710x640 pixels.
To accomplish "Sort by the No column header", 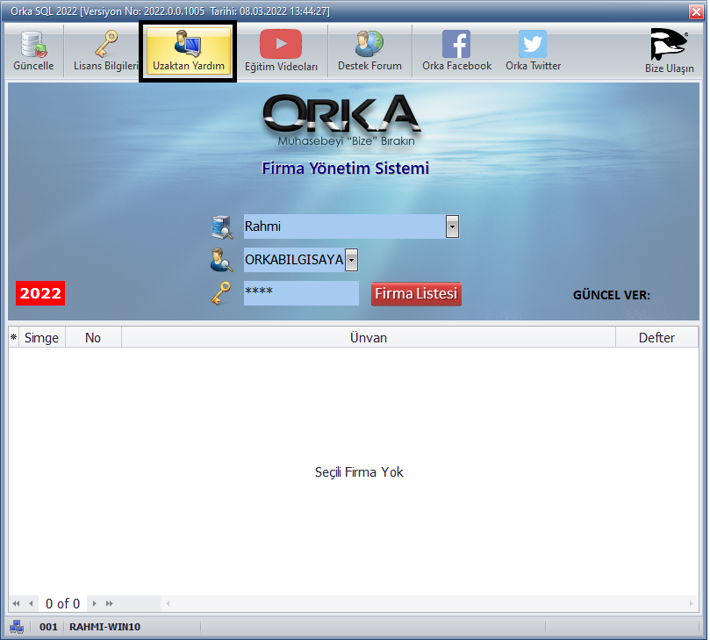I will tap(93, 338).
